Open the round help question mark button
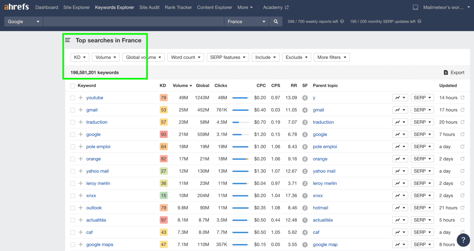Screen dimensions: 474x251 pos(463,240)
